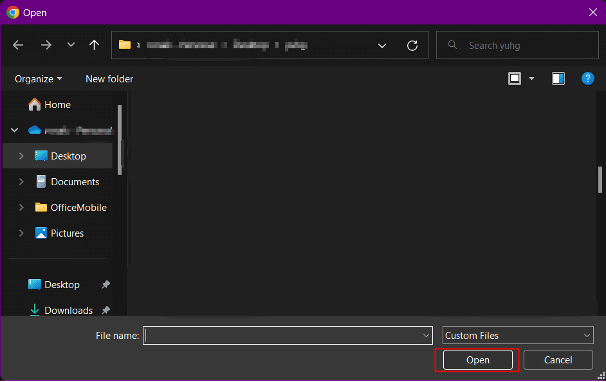606x382 pixels.
Task: Click the search magnifier icon
Action: point(452,45)
